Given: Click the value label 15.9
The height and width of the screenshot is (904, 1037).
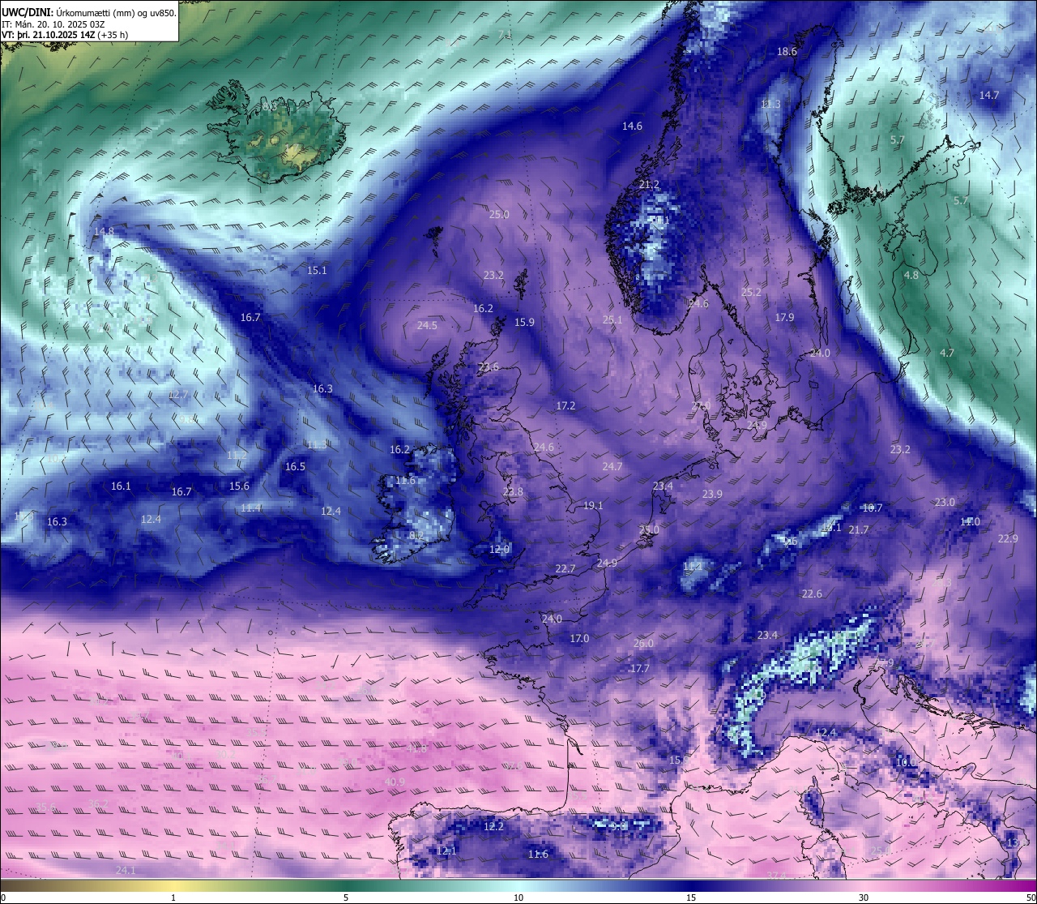Looking at the screenshot, I should pyautogui.click(x=524, y=323).
